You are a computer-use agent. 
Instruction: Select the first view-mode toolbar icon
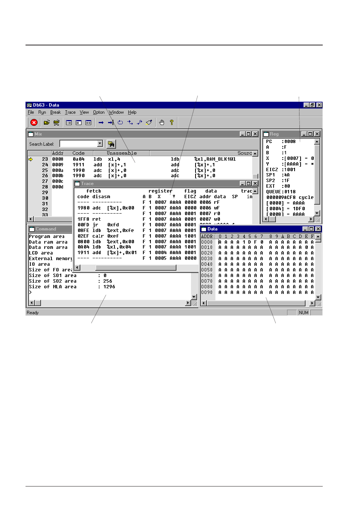(69, 122)
